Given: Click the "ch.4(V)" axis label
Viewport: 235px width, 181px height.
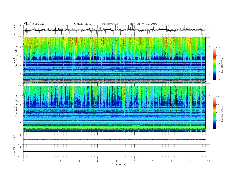Looking at the screenshot, I should click(14, 152).
